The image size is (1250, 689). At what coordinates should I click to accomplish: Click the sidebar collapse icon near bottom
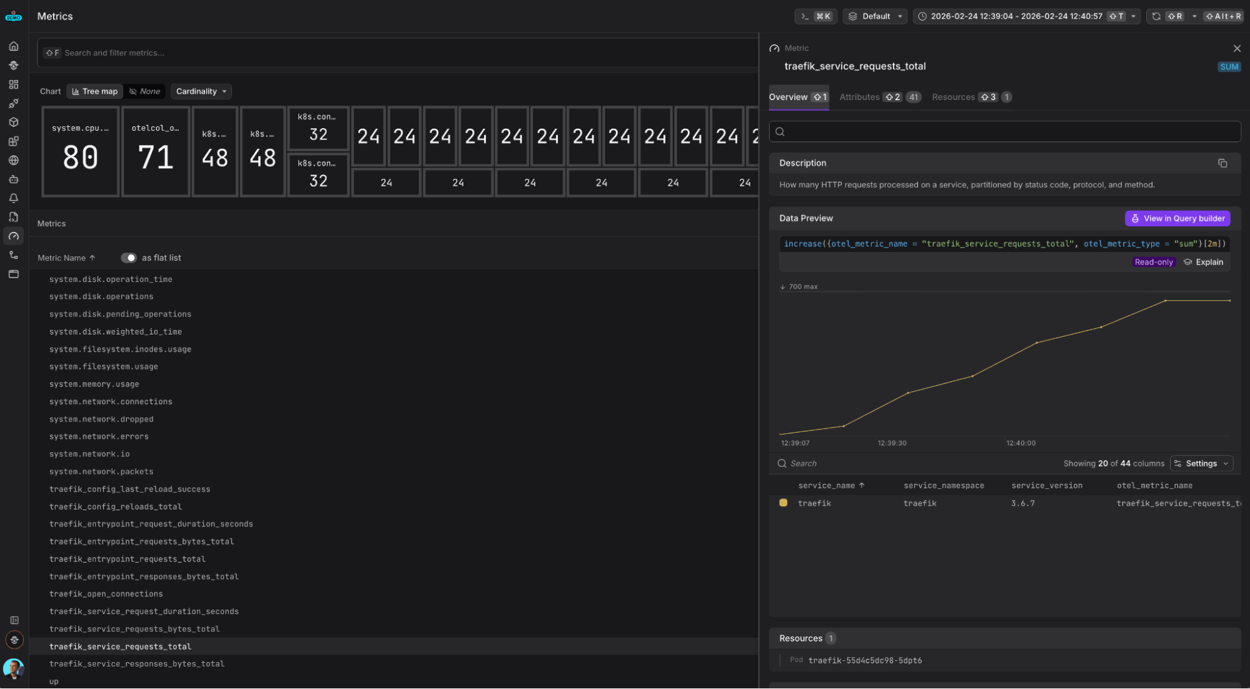coord(14,620)
